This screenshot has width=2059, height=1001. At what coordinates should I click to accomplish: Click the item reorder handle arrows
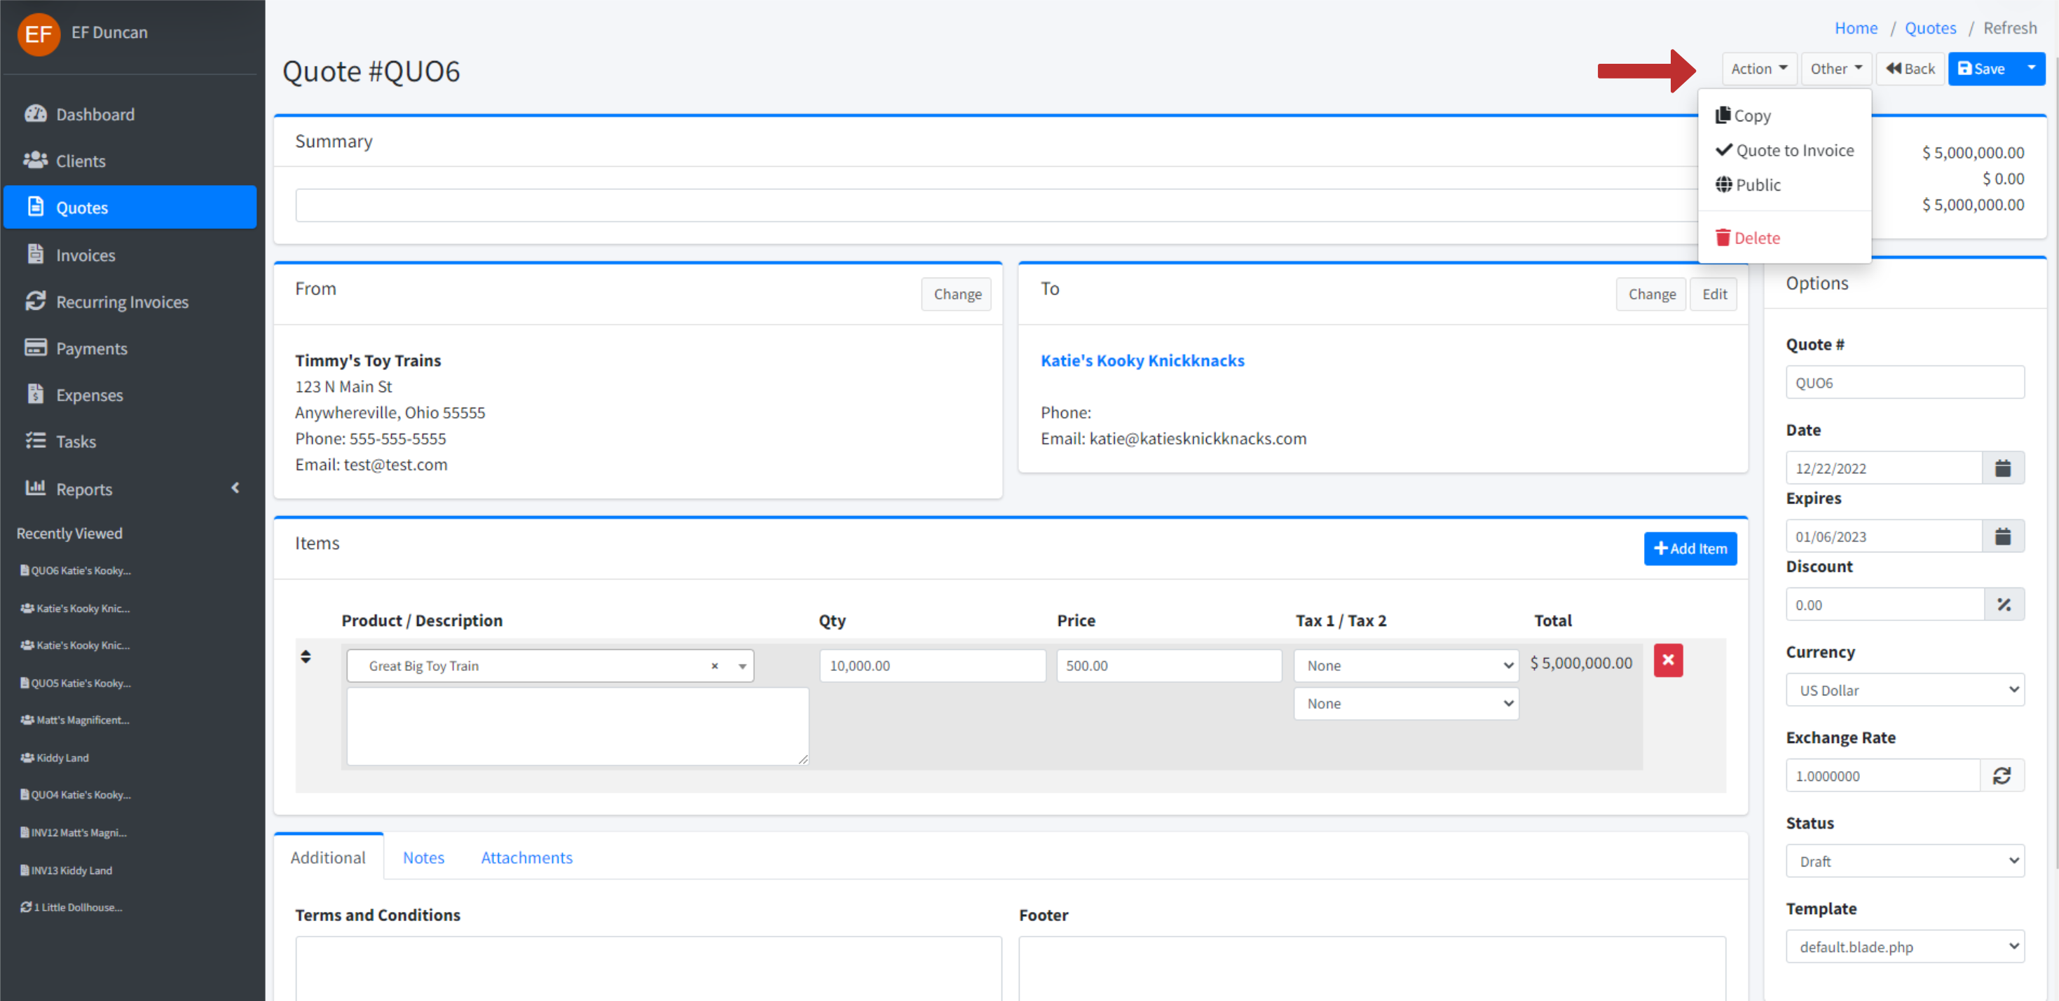point(306,656)
